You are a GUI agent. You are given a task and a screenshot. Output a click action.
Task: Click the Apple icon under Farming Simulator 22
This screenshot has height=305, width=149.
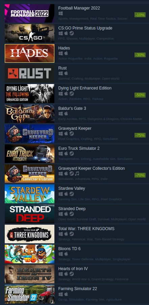66,294
